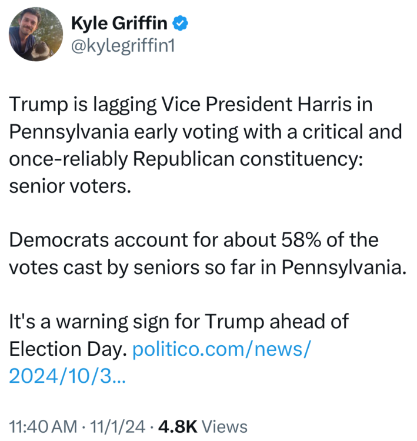Click the truncated 2024/10/3... link text
Screen dimensions: 417x441
(67, 375)
